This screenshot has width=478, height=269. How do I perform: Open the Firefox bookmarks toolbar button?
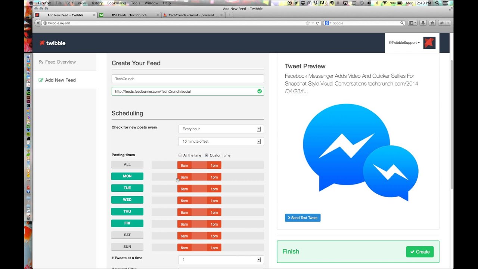[x=413, y=23]
